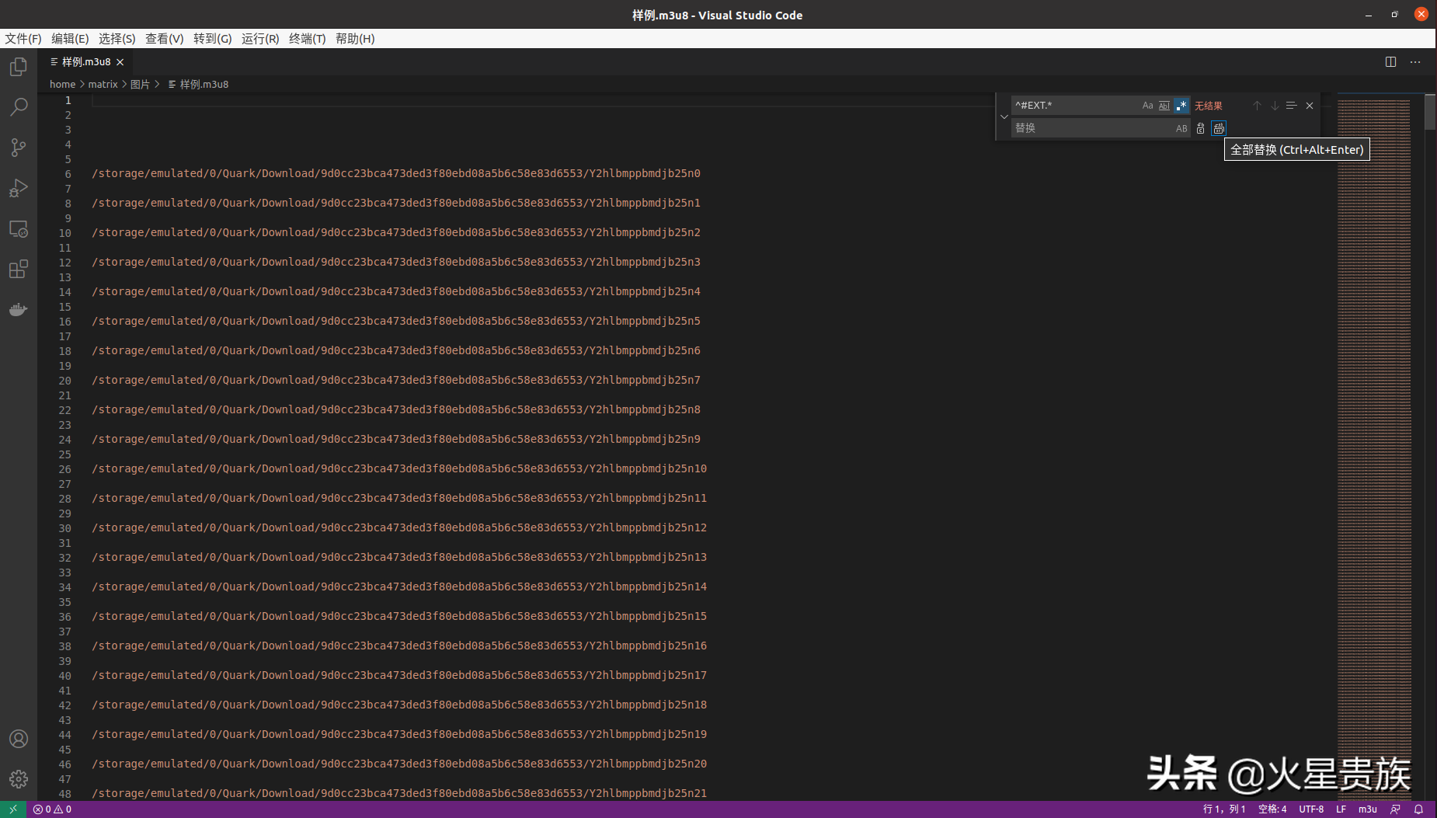This screenshot has height=818, width=1437.
Task: Open the Accounts menu icon
Action: coord(19,739)
